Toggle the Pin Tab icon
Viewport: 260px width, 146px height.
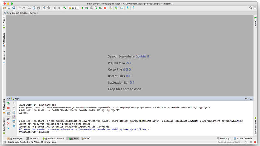click(x=8, y=119)
